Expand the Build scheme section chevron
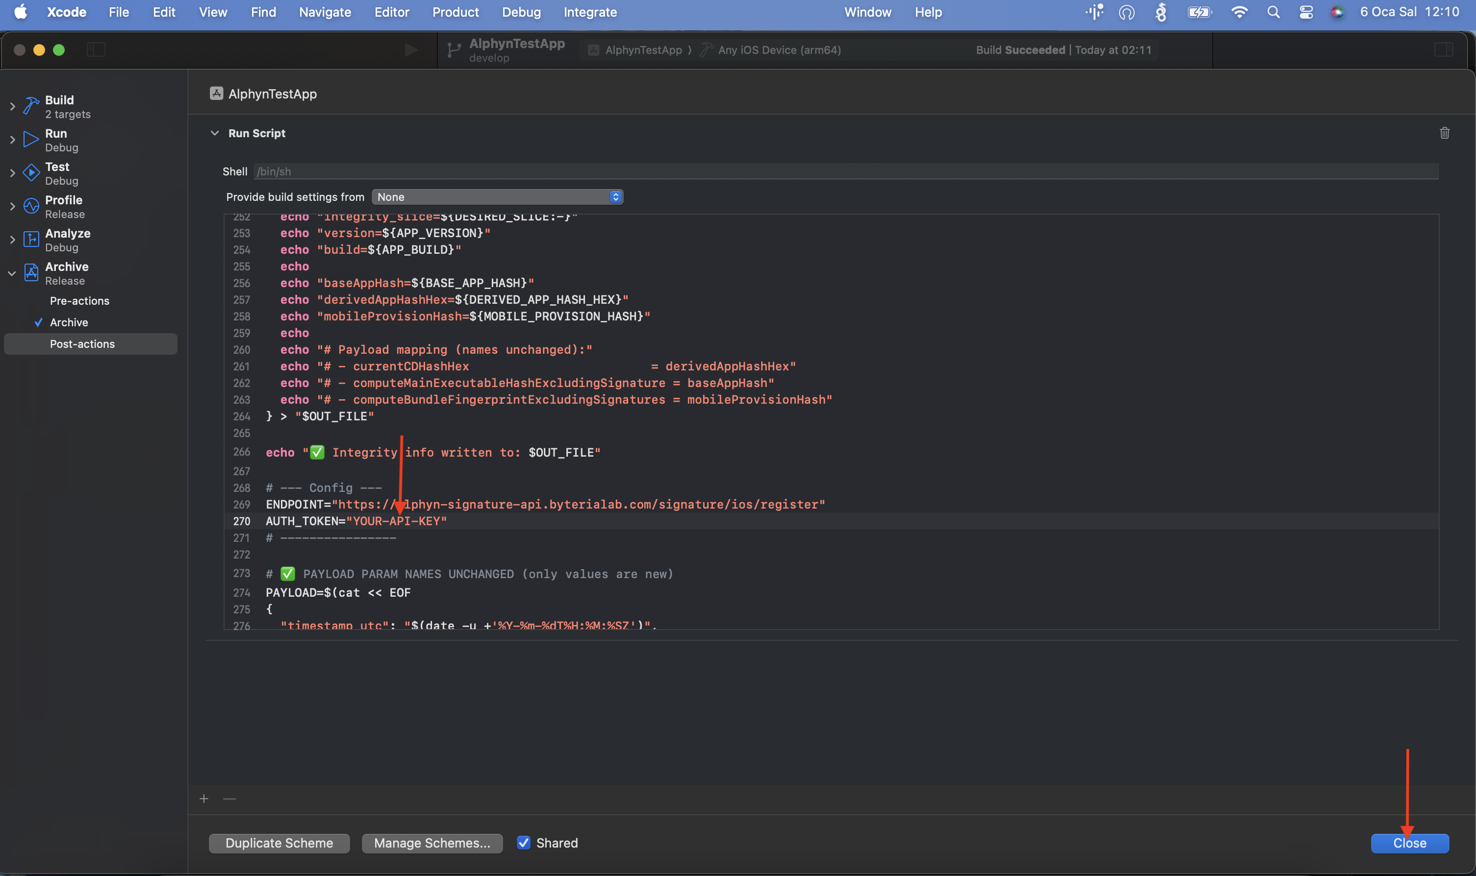Screen dimensions: 1476x876 tap(12, 106)
